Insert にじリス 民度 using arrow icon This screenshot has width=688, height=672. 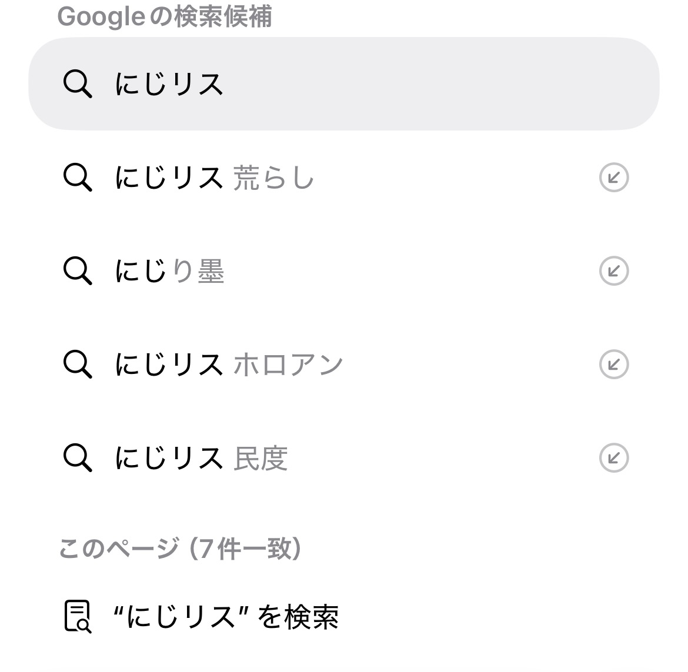(x=613, y=458)
